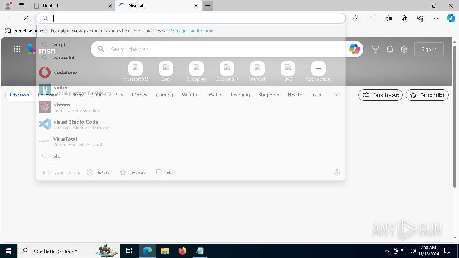The image size is (459, 258).
Task: Open the Collections icon
Action: pos(404,18)
